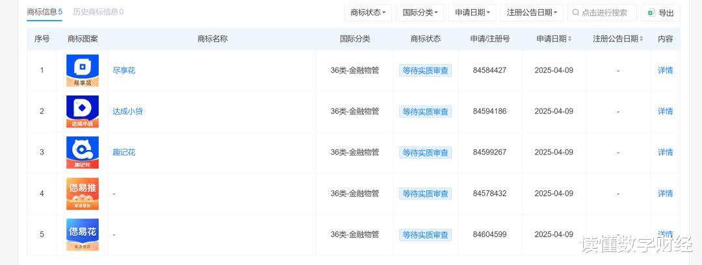Click the blue 借易花 trademark logo
Screen dimensions: 702x265
pos(83,234)
